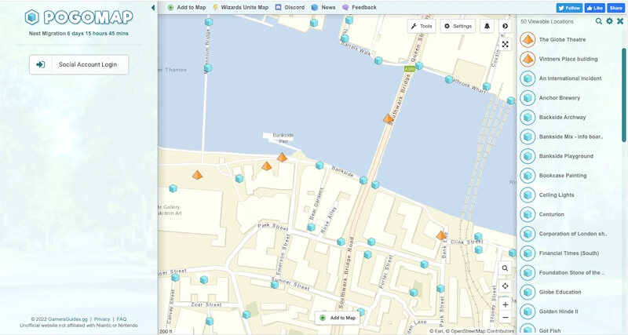
Task: Toggle fullscreen map view
Action: click(x=505, y=44)
